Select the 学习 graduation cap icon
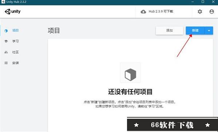This screenshot has height=132, width=218. click(6, 41)
